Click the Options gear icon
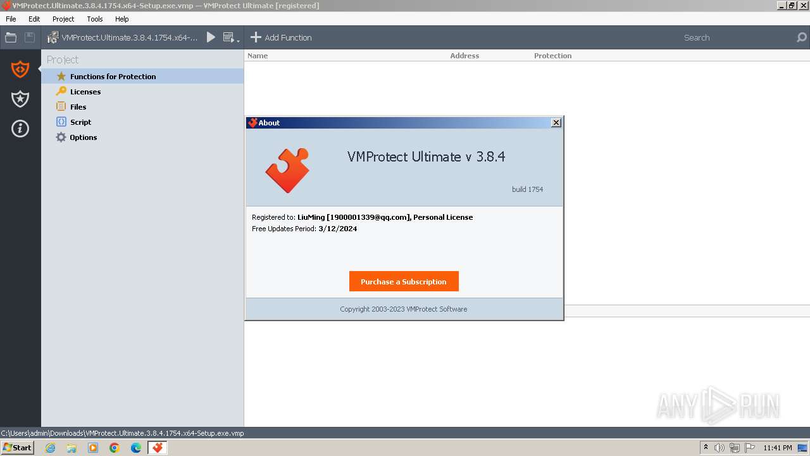 click(x=61, y=137)
